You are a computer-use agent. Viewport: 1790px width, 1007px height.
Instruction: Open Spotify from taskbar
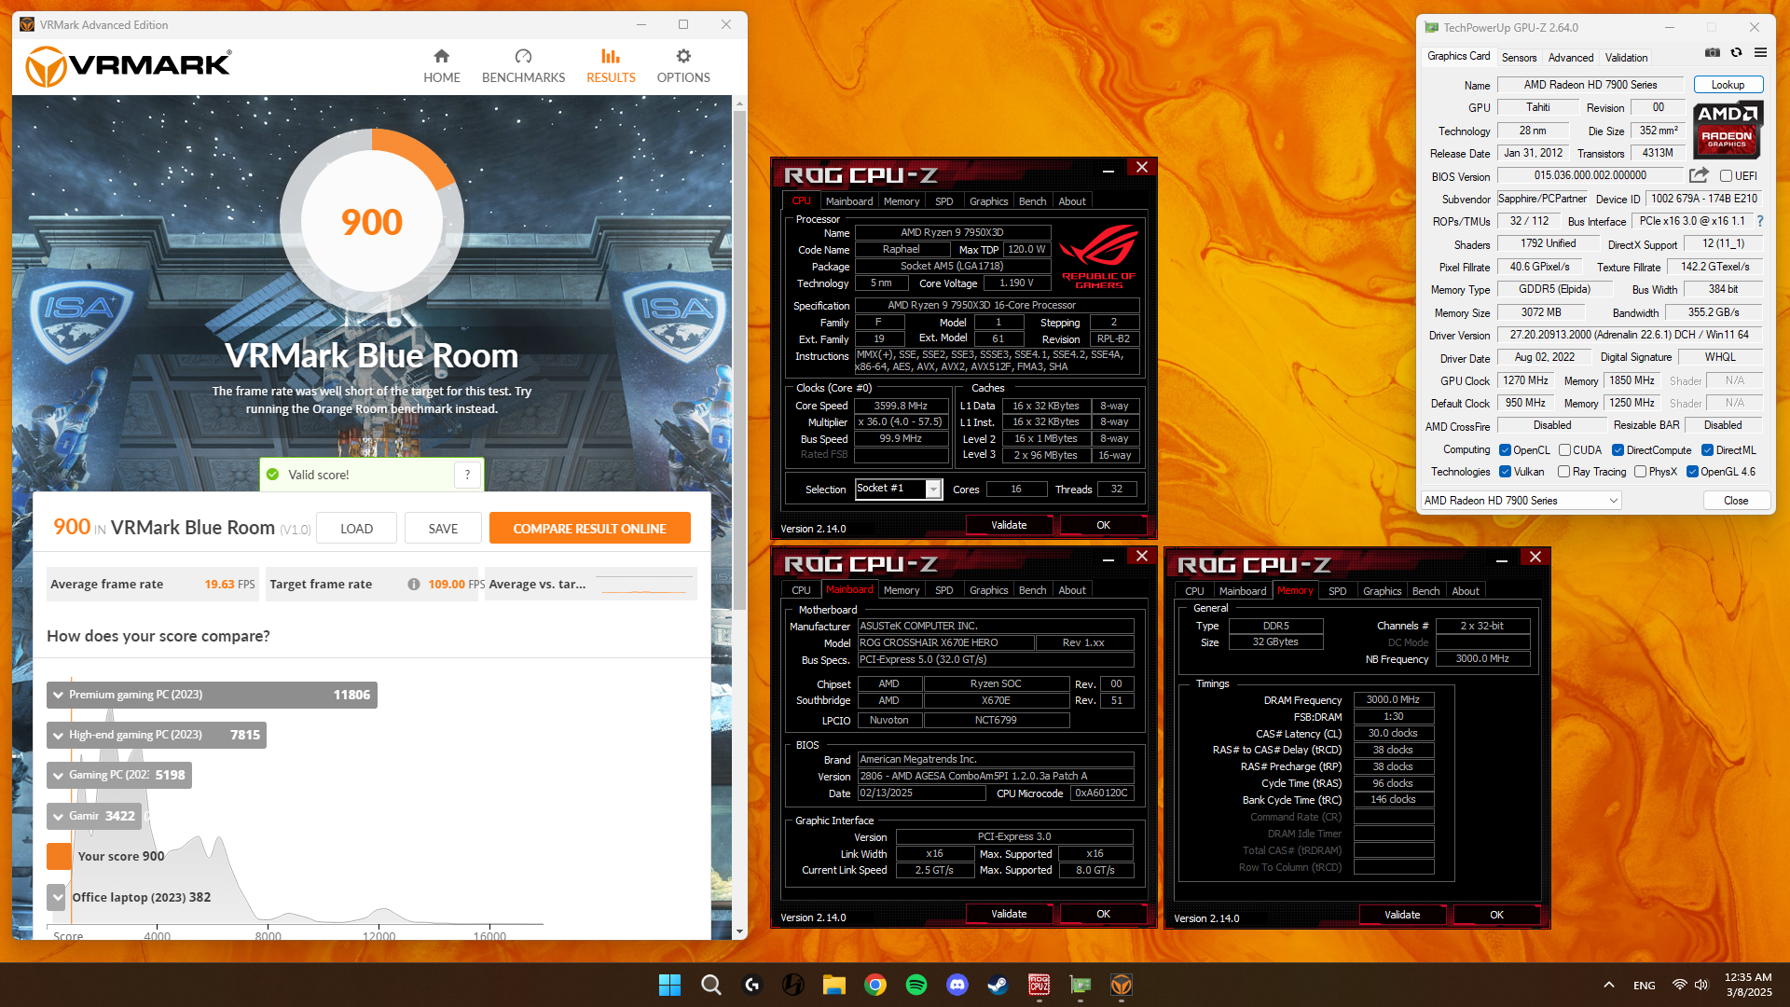(916, 985)
